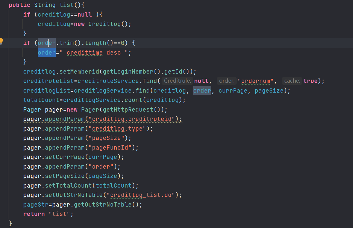This screenshot has width=353, height=228.
Task: Click the yellow lightbulb quick-fix icon
Action: point(1,41)
